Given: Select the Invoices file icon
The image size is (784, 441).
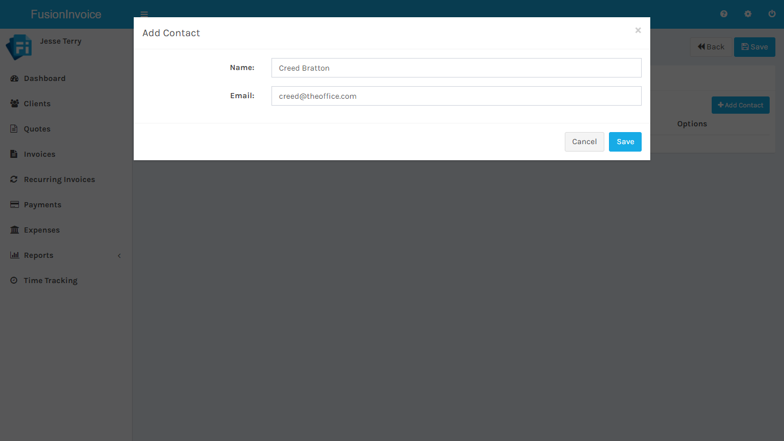Looking at the screenshot, I should click(x=14, y=154).
